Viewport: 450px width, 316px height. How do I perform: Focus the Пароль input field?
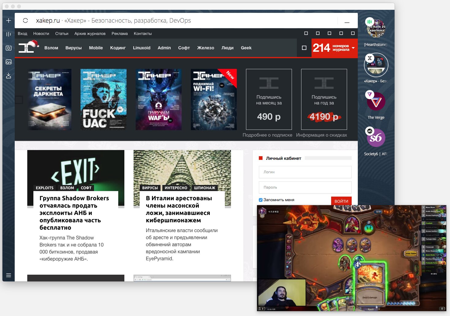[x=305, y=187]
